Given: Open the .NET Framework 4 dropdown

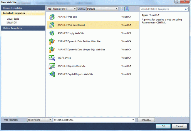Looking at the screenshot, I should coord(62,9).
